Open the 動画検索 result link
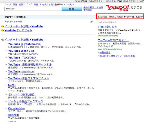Screen dimensions: 144x122 (x=13, y=115)
